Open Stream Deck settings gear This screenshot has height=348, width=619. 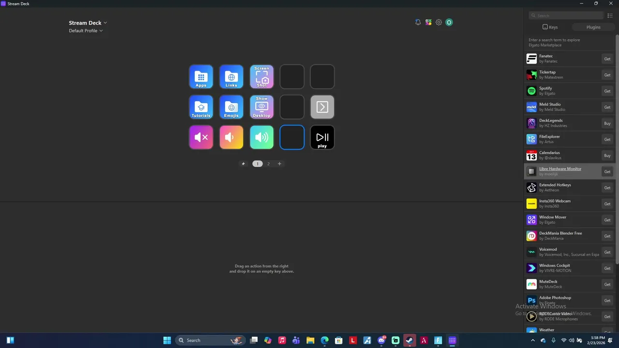pyautogui.click(x=439, y=22)
